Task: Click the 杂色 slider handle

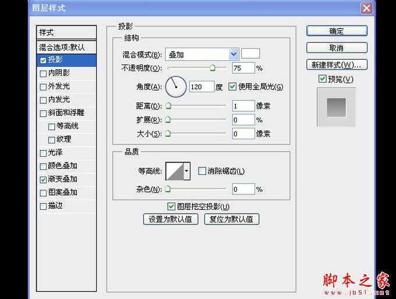Action: pos(168,189)
